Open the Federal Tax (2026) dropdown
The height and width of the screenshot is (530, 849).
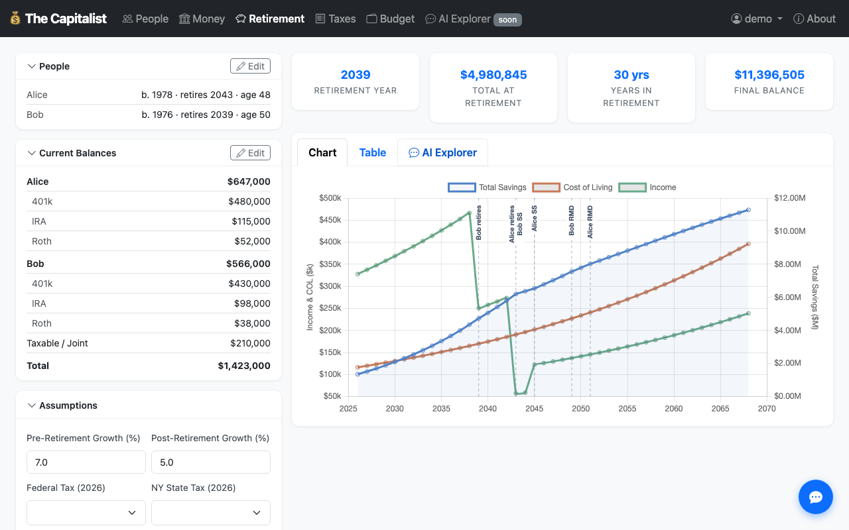point(86,512)
